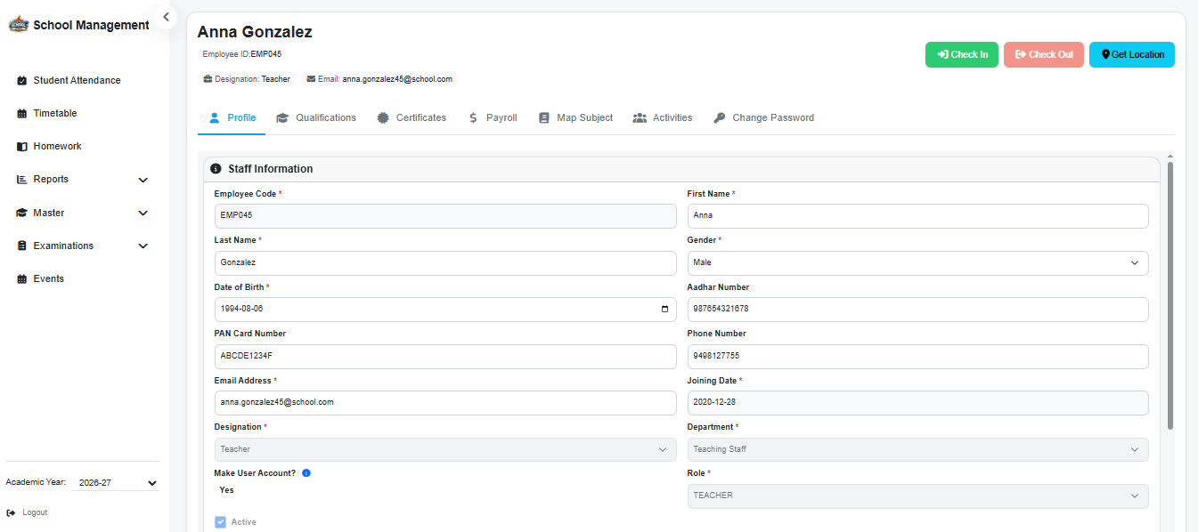Click the badge icon on Certificates tab

[383, 117]
